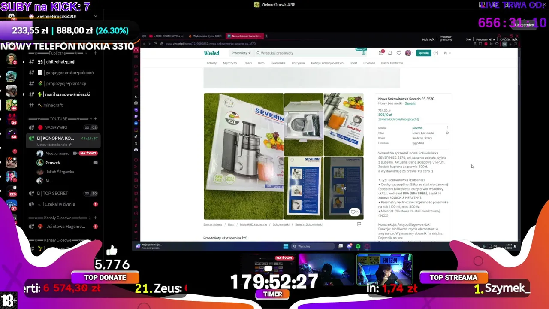The width and height of the screenshot is (549, 309).
Task: Click the Vinted help question icon
Action: [436, 53]
